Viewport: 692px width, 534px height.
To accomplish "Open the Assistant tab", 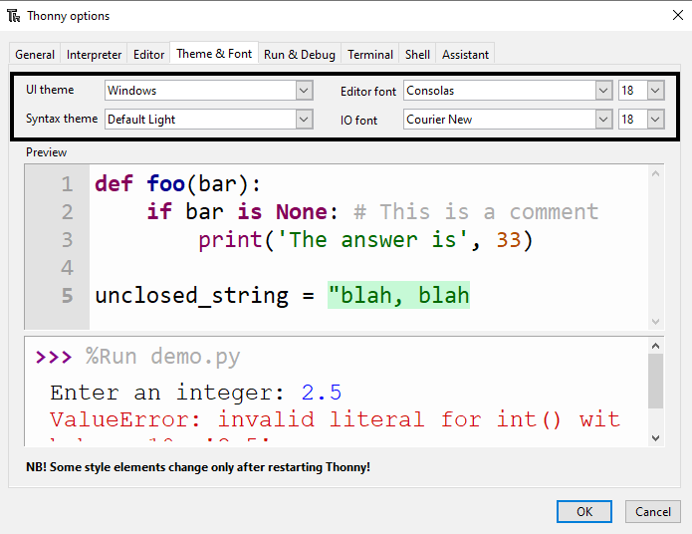I will coord(465,55).
